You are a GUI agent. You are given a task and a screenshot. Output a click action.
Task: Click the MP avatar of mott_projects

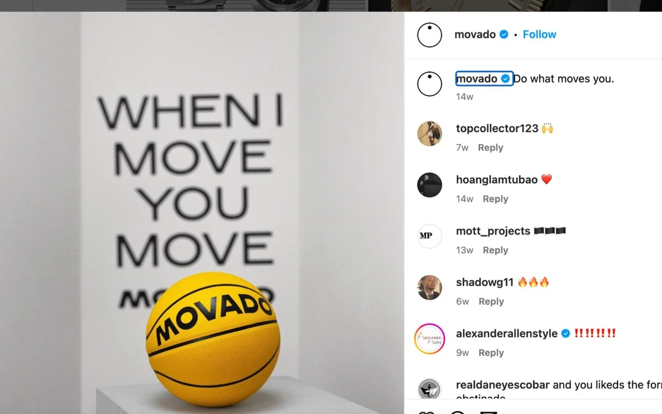click(x=429, y=236)
